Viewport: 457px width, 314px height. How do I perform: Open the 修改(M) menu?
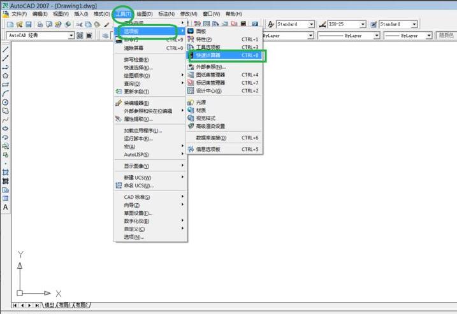[189, 13]
